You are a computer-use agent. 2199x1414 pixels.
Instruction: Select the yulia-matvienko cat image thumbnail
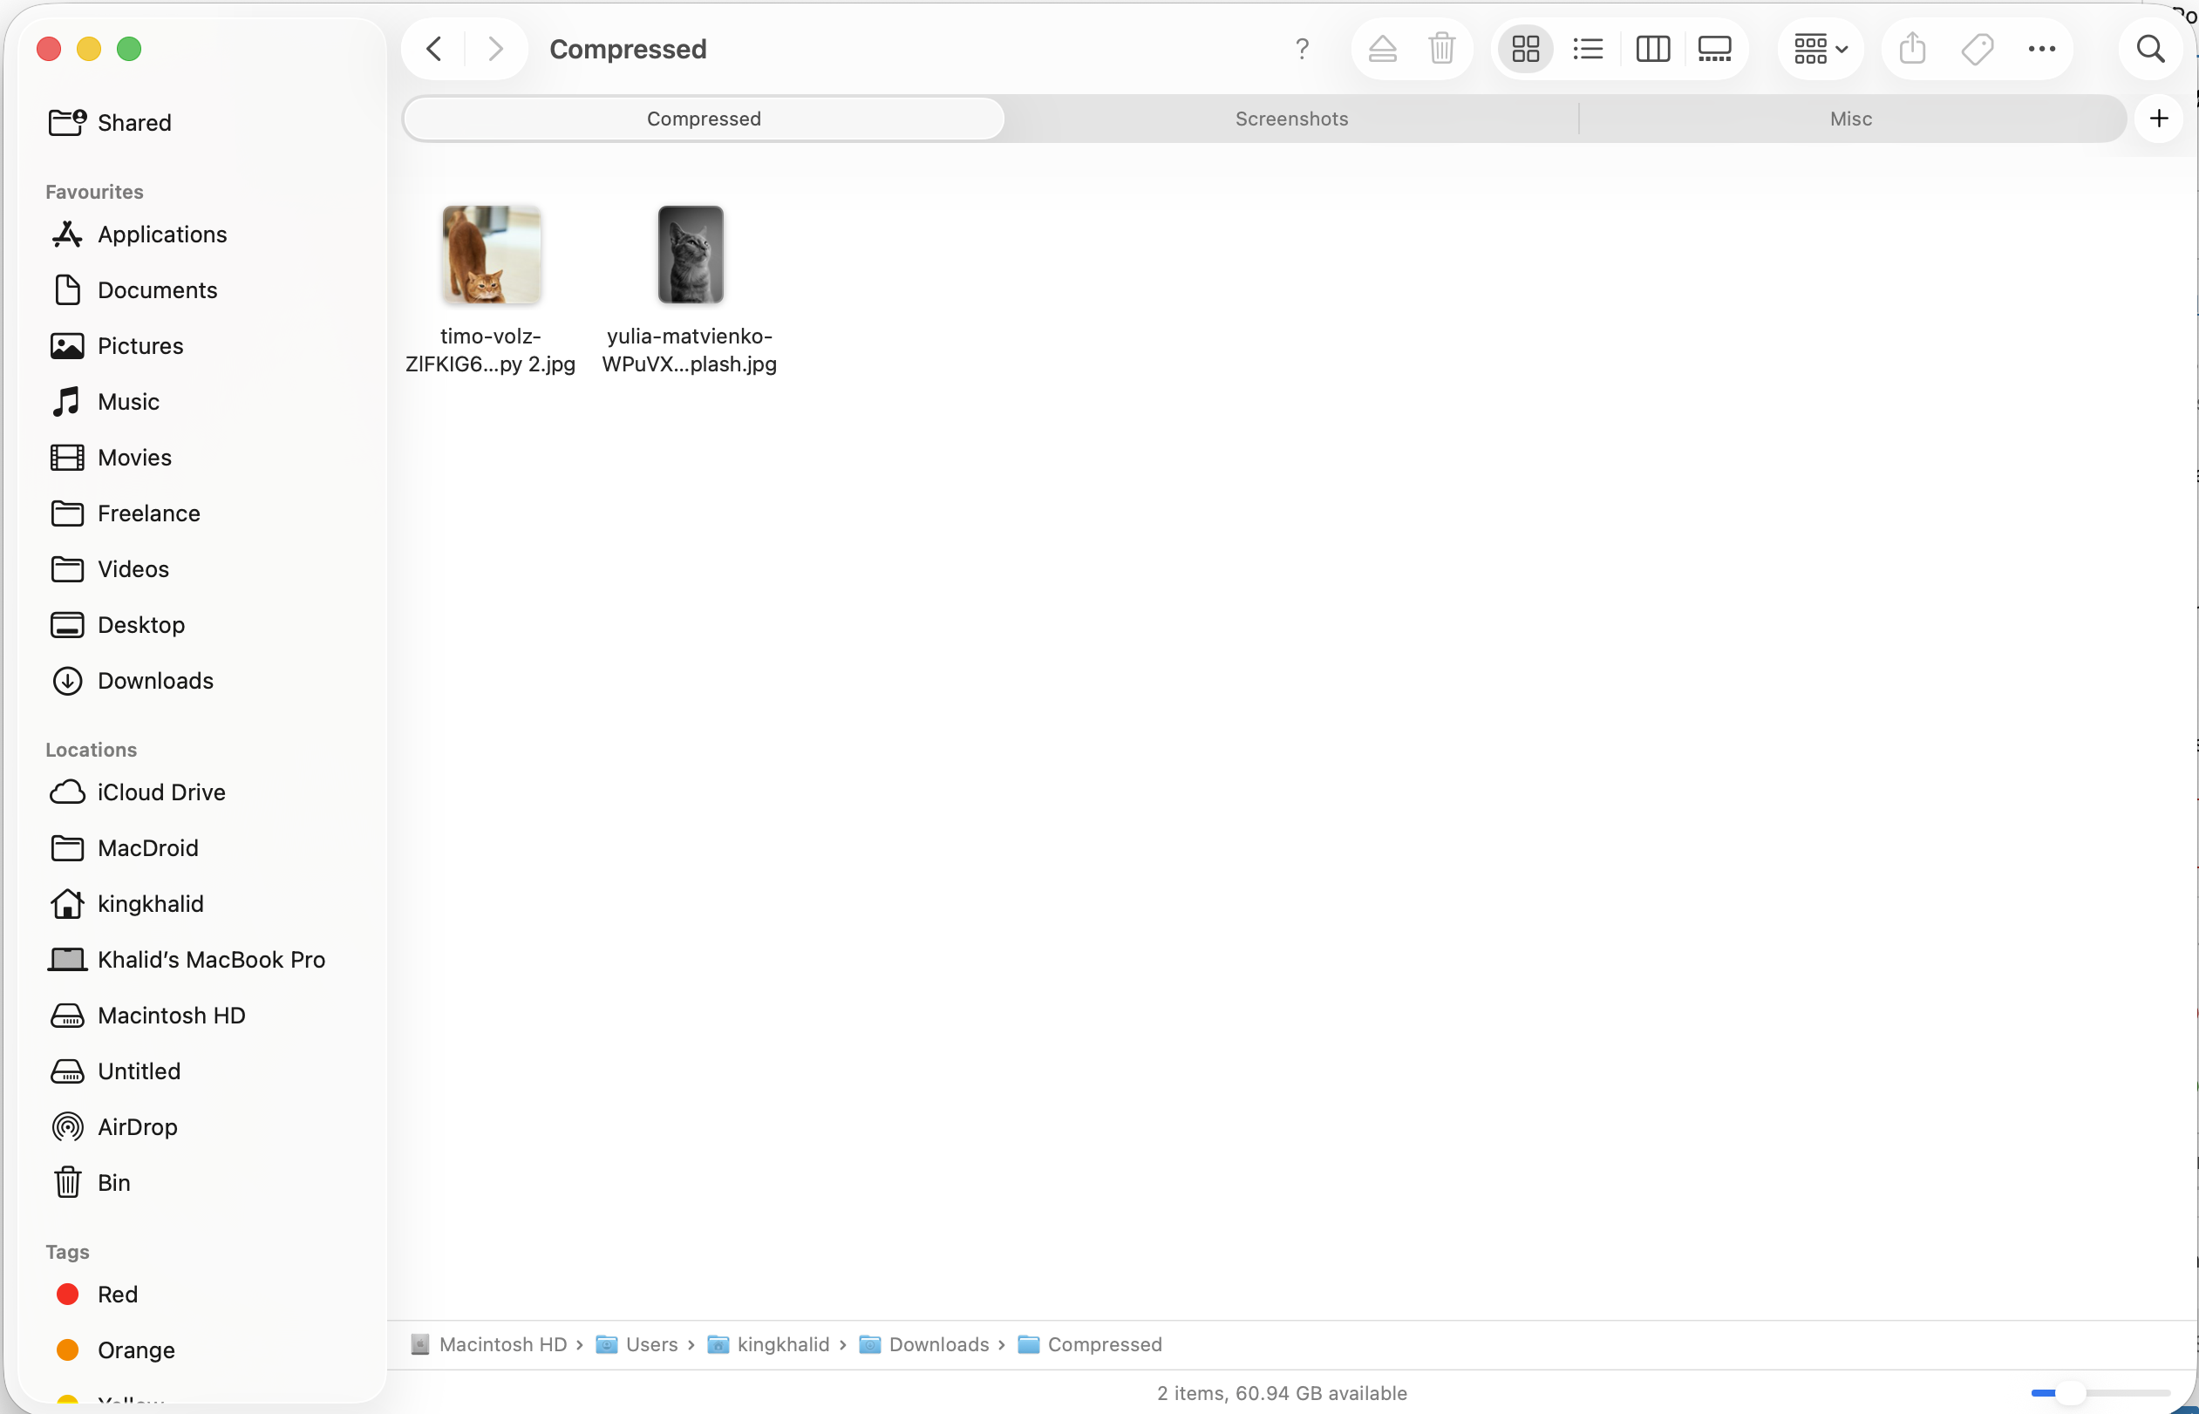tap(691, 255)
